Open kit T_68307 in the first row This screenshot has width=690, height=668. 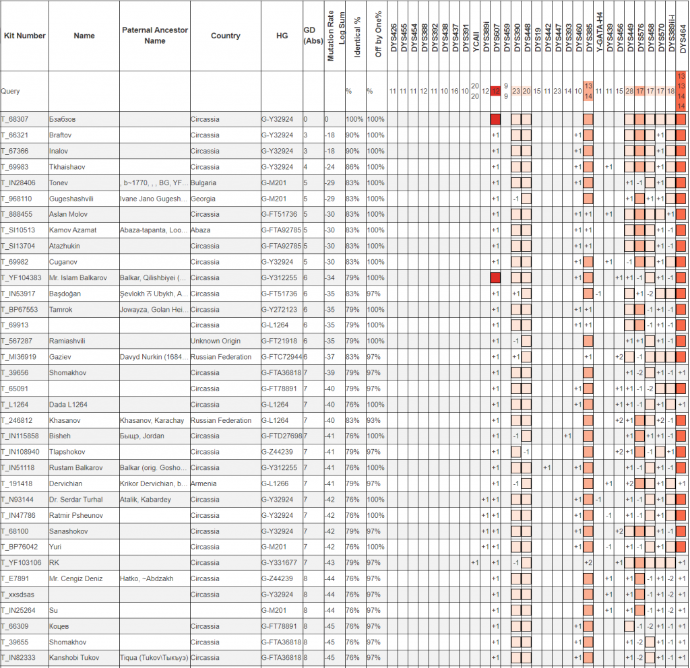(x=13, y=119)
